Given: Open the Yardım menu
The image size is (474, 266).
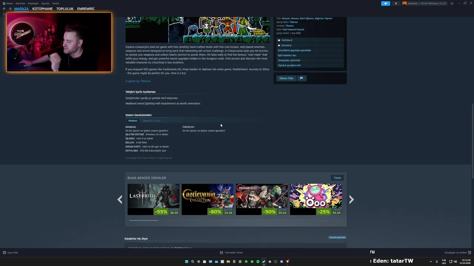Looking at the screenshot, I should pos(56,3).
